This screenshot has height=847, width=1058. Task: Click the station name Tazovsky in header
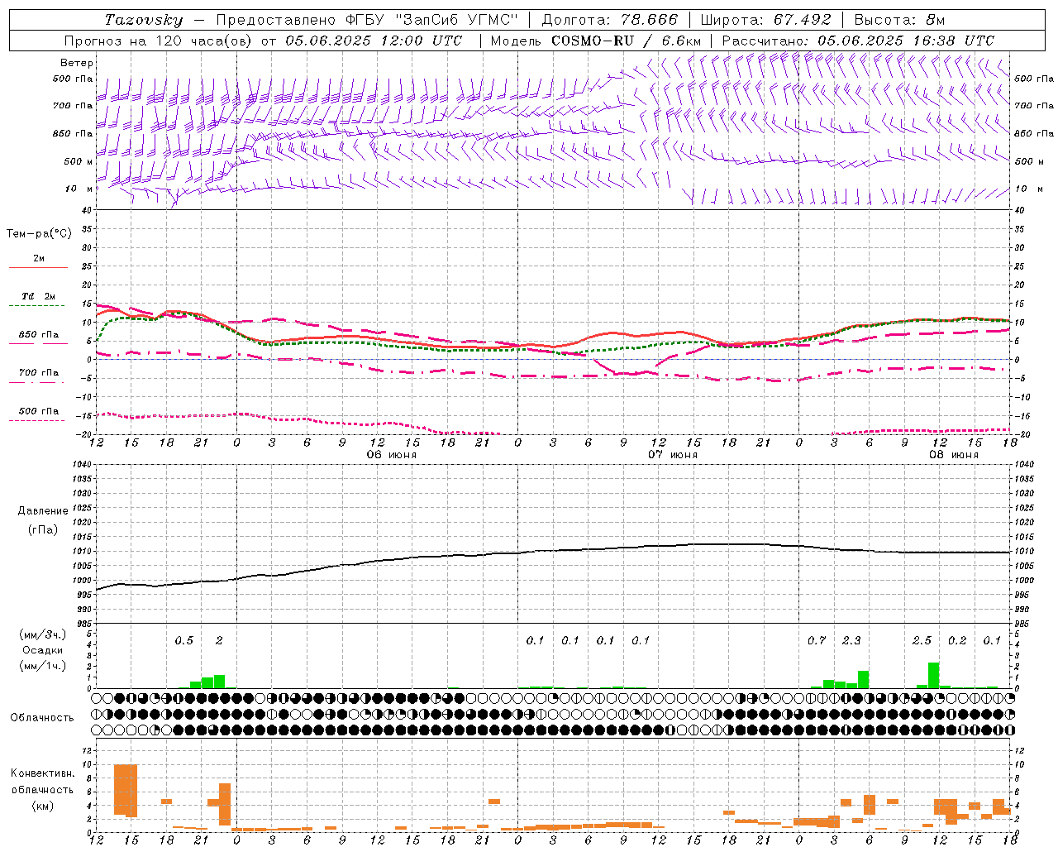point(144,20)
